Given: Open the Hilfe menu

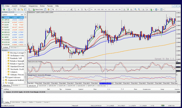Looking at the screenshot, I should (57, 6).
